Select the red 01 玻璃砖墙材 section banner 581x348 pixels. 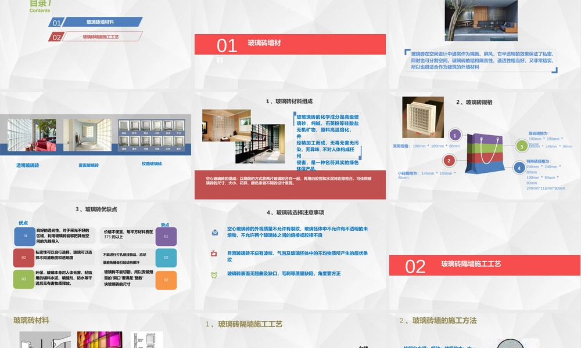290,45
